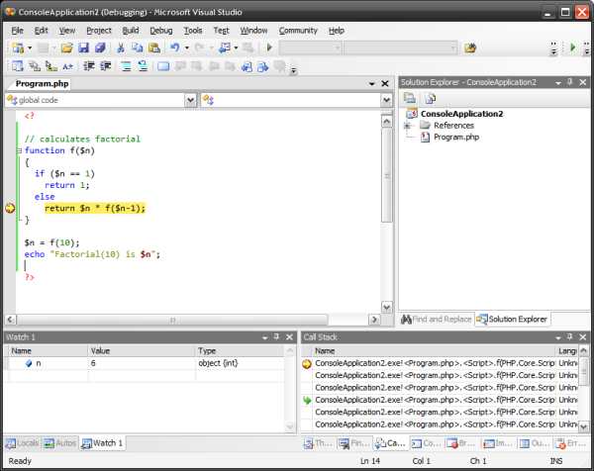Cut the selection with the scissors icon
Screen dimensions: 594x471
pyautogui.click(x=121, y=47)
